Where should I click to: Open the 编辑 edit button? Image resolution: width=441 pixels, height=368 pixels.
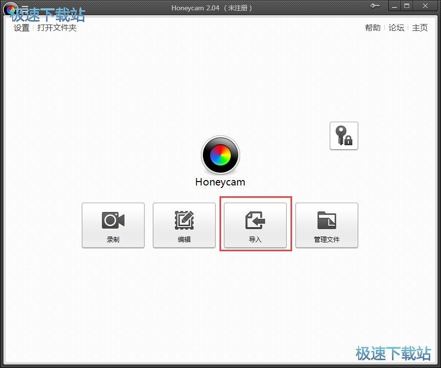184,225
